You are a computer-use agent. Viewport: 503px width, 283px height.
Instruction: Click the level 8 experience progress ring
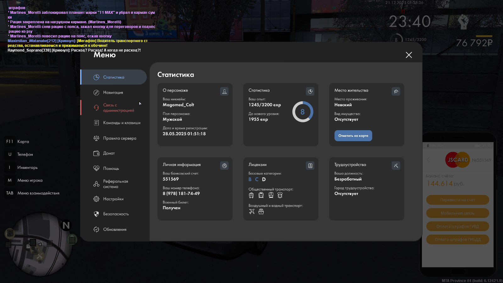pos(302,112)
